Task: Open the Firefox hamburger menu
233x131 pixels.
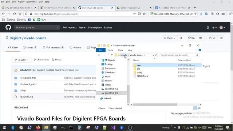Action: tap(230, 14)
